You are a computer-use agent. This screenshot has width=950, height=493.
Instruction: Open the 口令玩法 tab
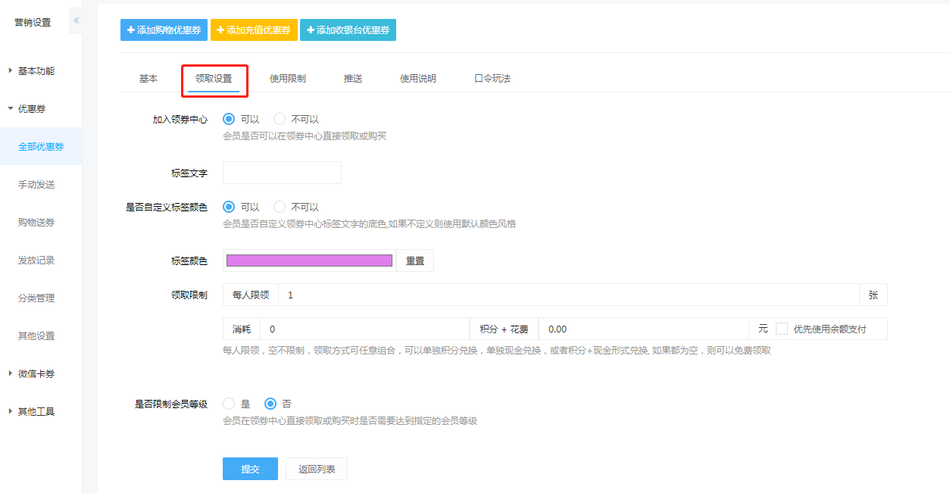(492, 78)
